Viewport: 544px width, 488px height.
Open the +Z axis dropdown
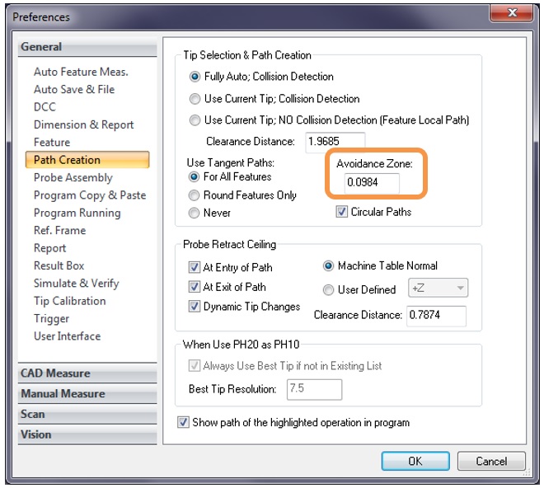[438, 288]
